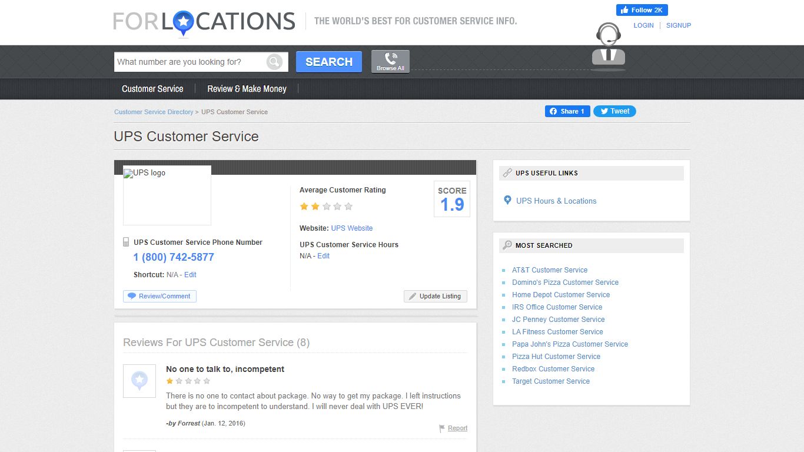Click the SCORE 1.9 box
Screen dimensions: 804x452
click(x=452, y=199)
